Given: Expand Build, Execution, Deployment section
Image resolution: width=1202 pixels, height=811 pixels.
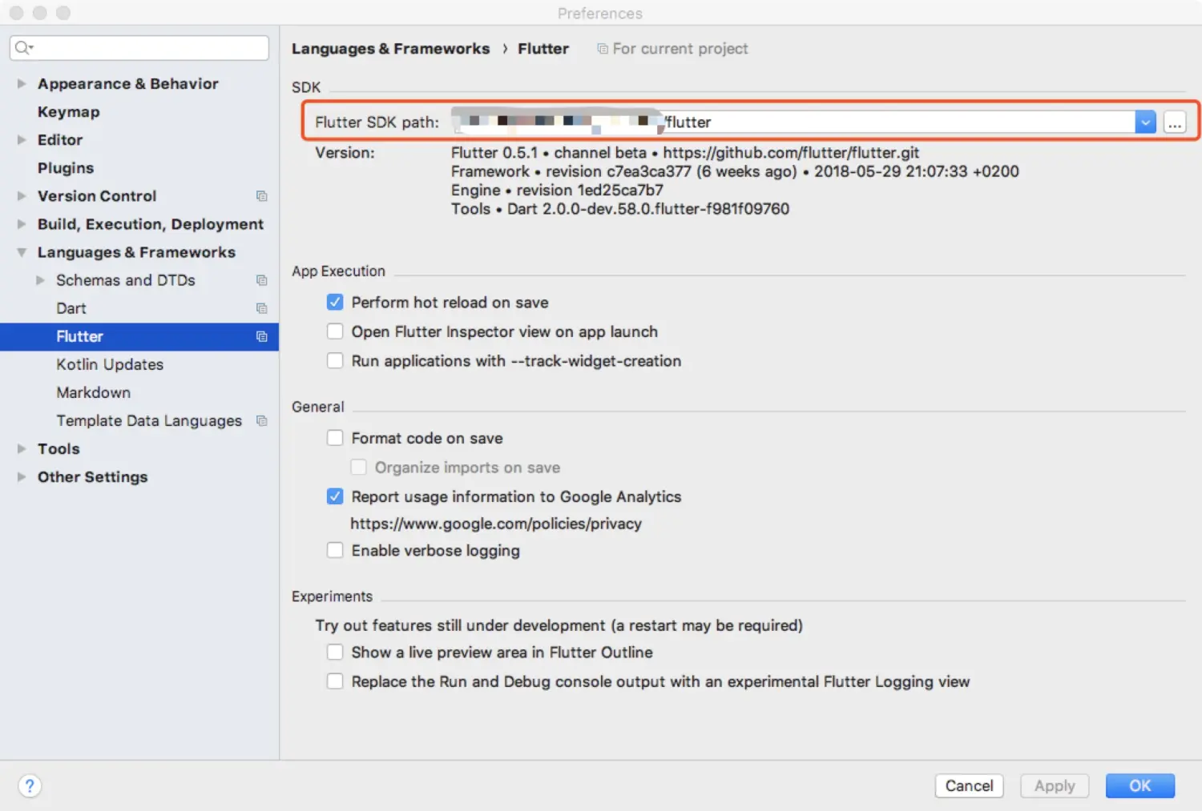Looking at the screenshot, I should pos(22,224).
